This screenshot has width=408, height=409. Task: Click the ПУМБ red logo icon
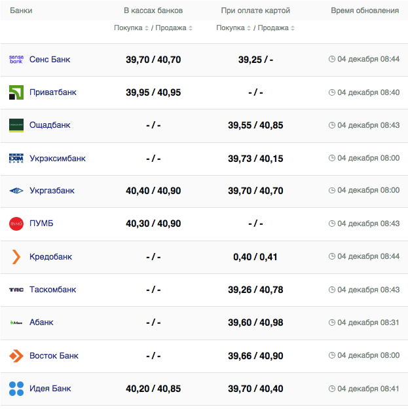(16, 224)
